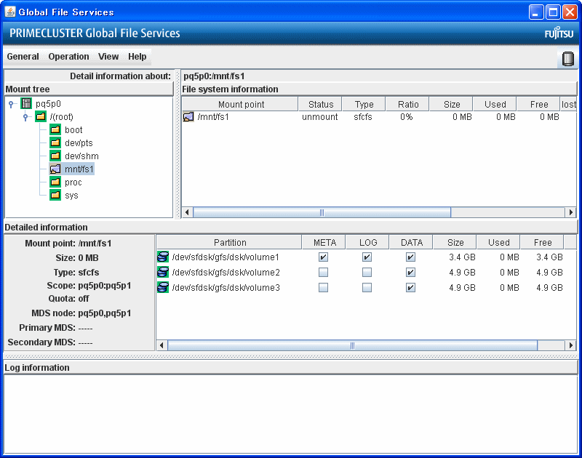Toggle LOG checkbox for volume1

367,257
